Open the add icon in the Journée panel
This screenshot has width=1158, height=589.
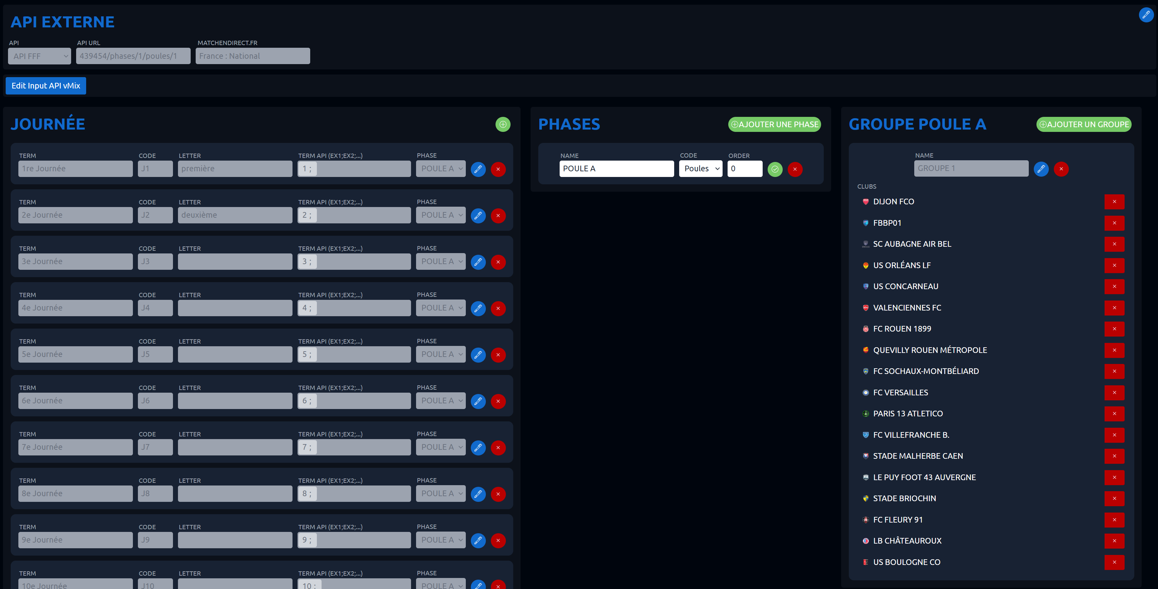503,125
